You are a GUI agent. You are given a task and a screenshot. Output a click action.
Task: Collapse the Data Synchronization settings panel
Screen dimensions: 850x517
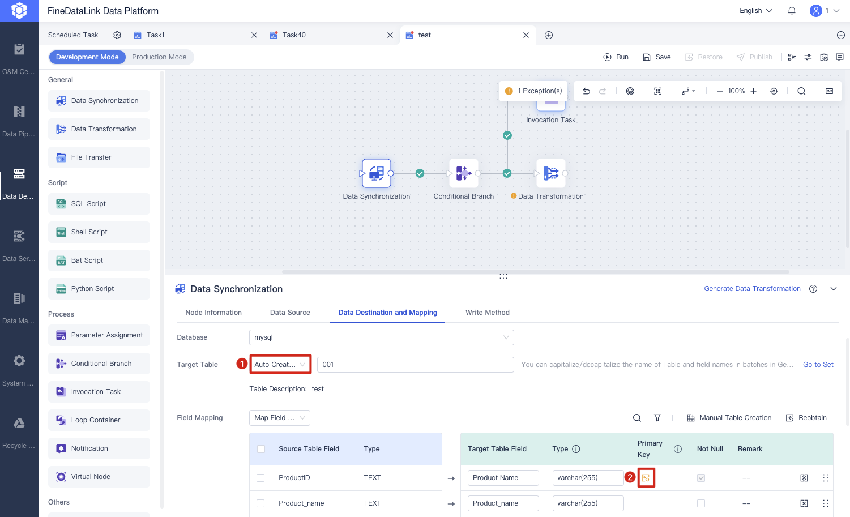(x=834, y=289)
